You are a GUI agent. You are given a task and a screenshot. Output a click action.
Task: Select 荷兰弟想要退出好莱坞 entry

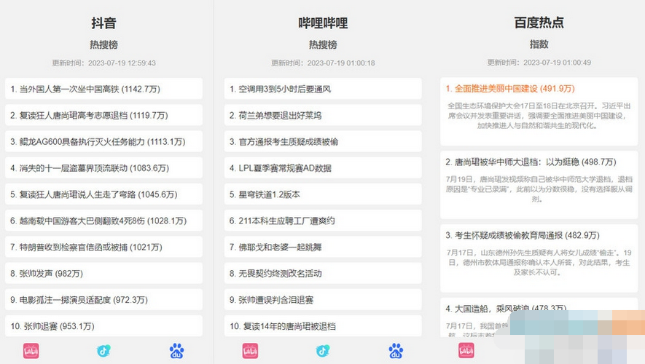point(323,115)
